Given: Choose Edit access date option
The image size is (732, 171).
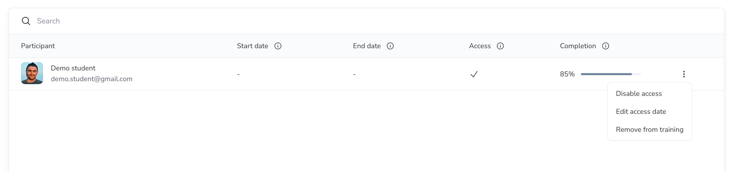Looking at the screenshot, I should [641, 111].
